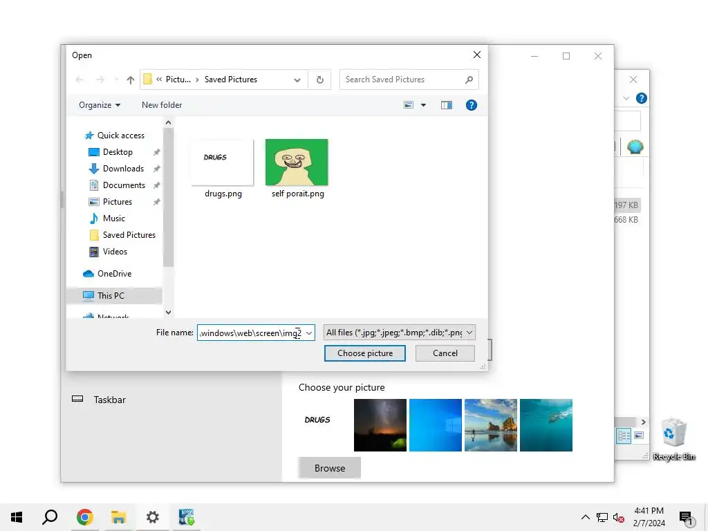Viewport: 708px width, 531px height.
Task: Open the Recycle Bin desktop icon
Action: point(674,439)
